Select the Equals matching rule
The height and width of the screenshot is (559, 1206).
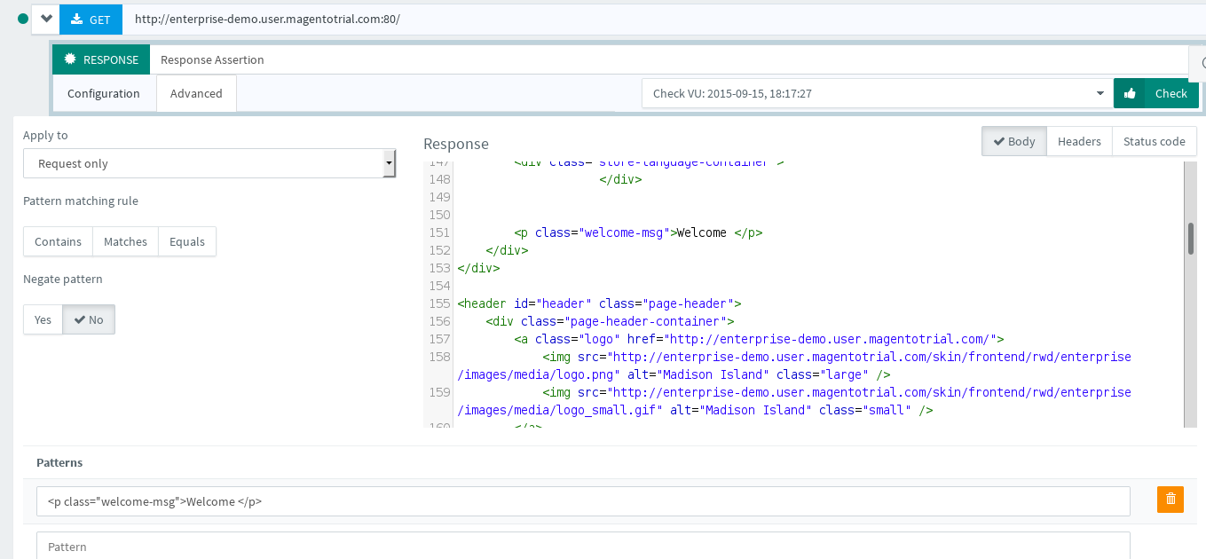click(186, 241)
